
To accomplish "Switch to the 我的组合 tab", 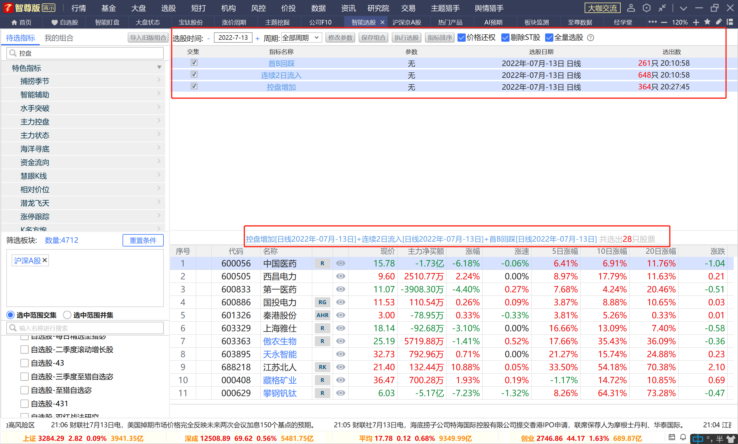I will click(x=59, y=38).
